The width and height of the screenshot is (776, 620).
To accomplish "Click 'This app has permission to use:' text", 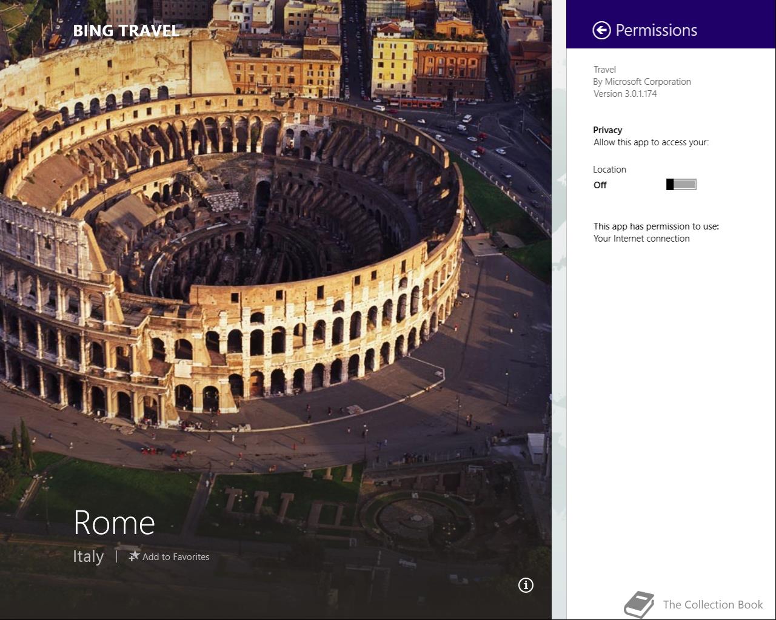I will tap(656, 226).
